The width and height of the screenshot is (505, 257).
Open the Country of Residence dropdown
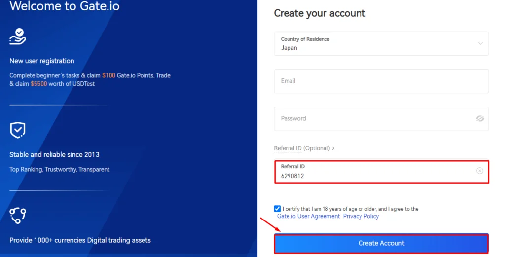[381, 43]
